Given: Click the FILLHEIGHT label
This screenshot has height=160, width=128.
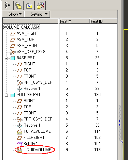Looking at the screenshot, I should pyautogui.click(x=34, y=138).
